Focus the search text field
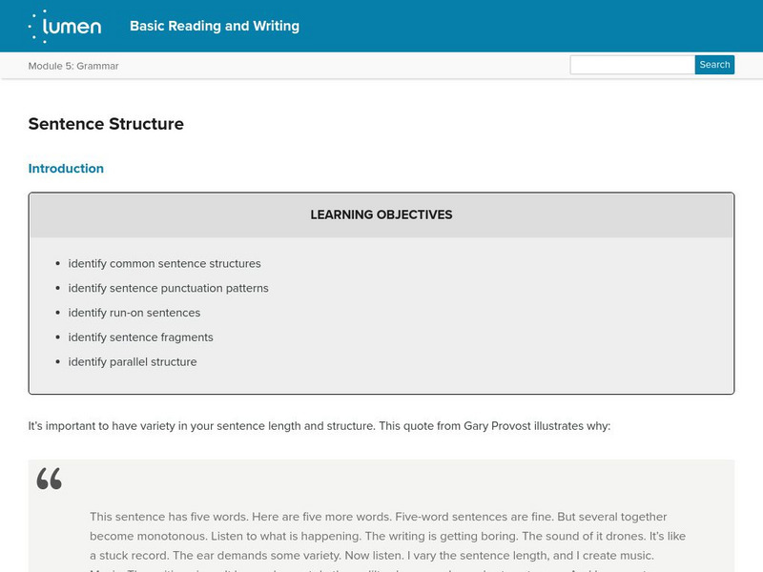The height and width of the screenshot is (572, 763). click(631, 65)
